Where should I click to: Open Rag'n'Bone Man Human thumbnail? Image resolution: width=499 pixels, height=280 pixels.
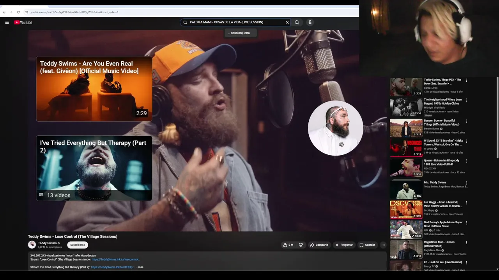(x=406, y=250)
